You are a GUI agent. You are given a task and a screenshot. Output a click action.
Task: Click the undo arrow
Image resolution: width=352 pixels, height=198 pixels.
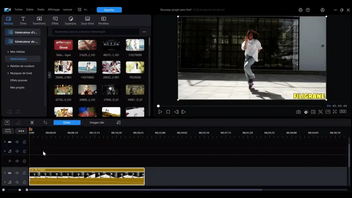[85, 9]
